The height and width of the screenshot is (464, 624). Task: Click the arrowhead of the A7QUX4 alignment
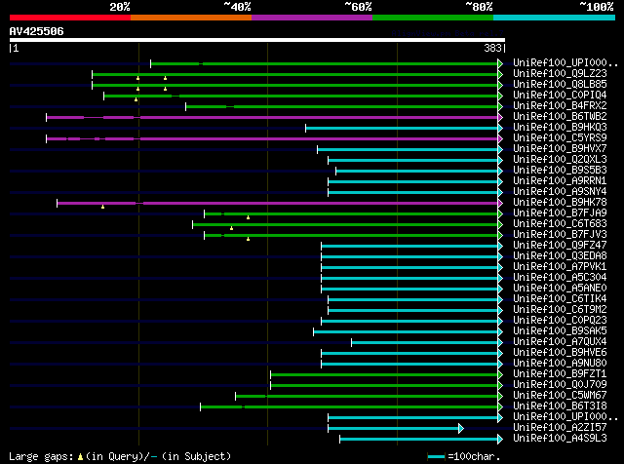pos(500,342)
